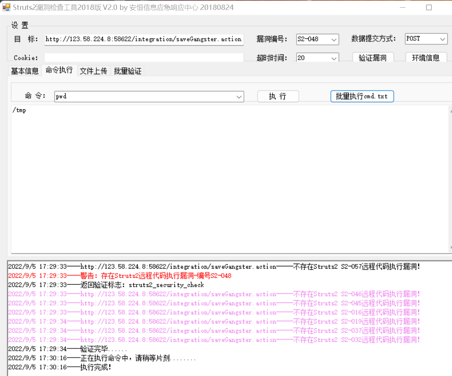
Task: Click the 环境信息 button
Action: (426, 58)
